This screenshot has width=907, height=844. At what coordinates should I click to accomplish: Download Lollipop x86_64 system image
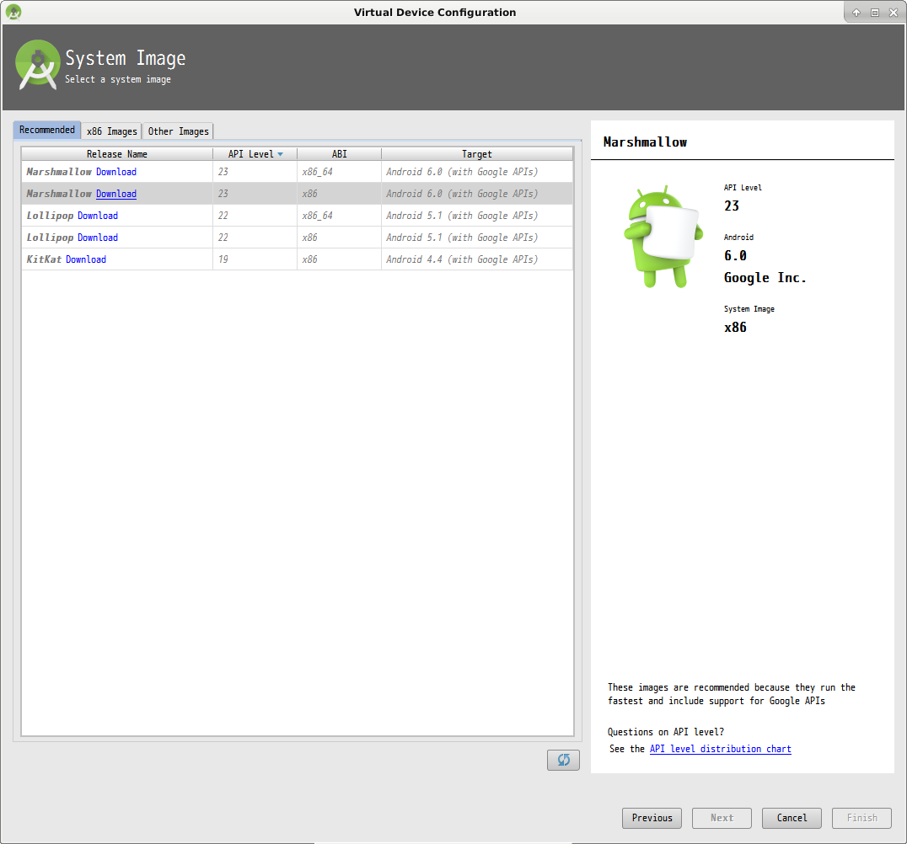coord(98,216)
